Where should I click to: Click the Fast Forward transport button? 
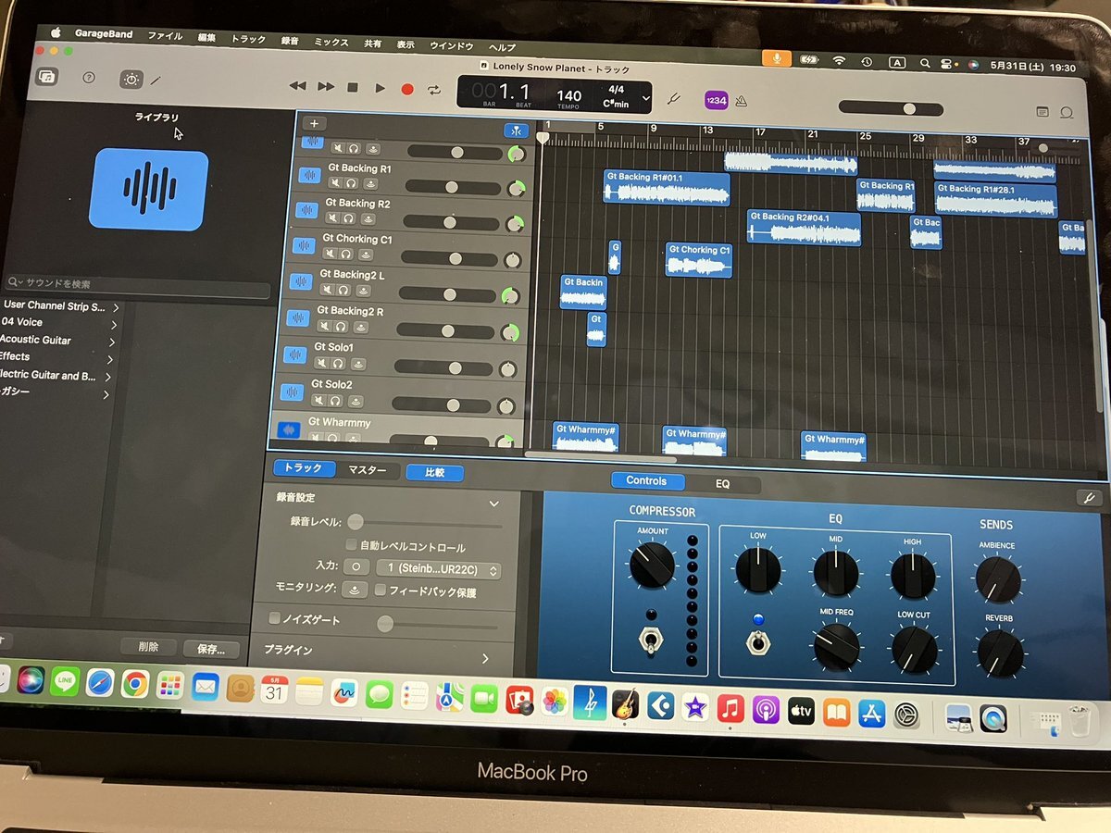326,87
